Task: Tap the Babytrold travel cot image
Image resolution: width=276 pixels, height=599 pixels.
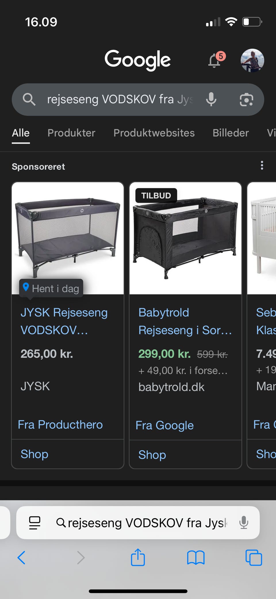Action: click(x=185, y=238)
